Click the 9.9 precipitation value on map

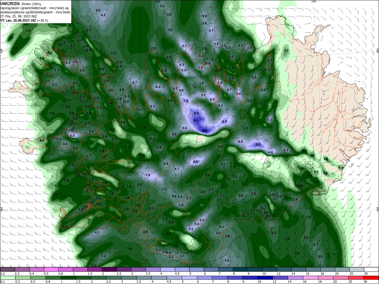pos(205,130)
